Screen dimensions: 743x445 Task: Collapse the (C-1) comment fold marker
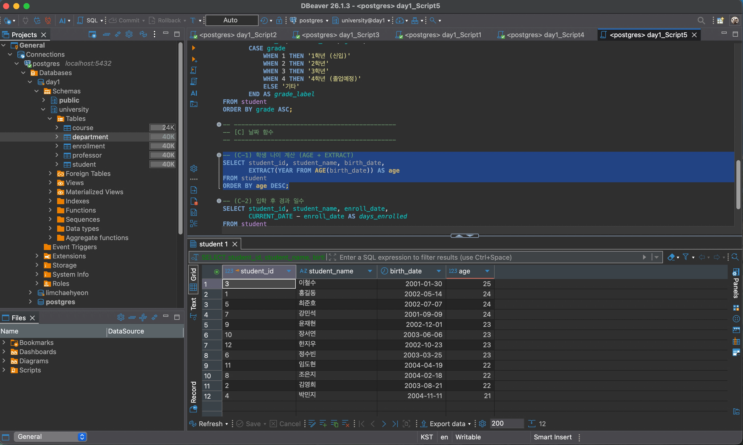pyautogui.click(x=219, y=155)
